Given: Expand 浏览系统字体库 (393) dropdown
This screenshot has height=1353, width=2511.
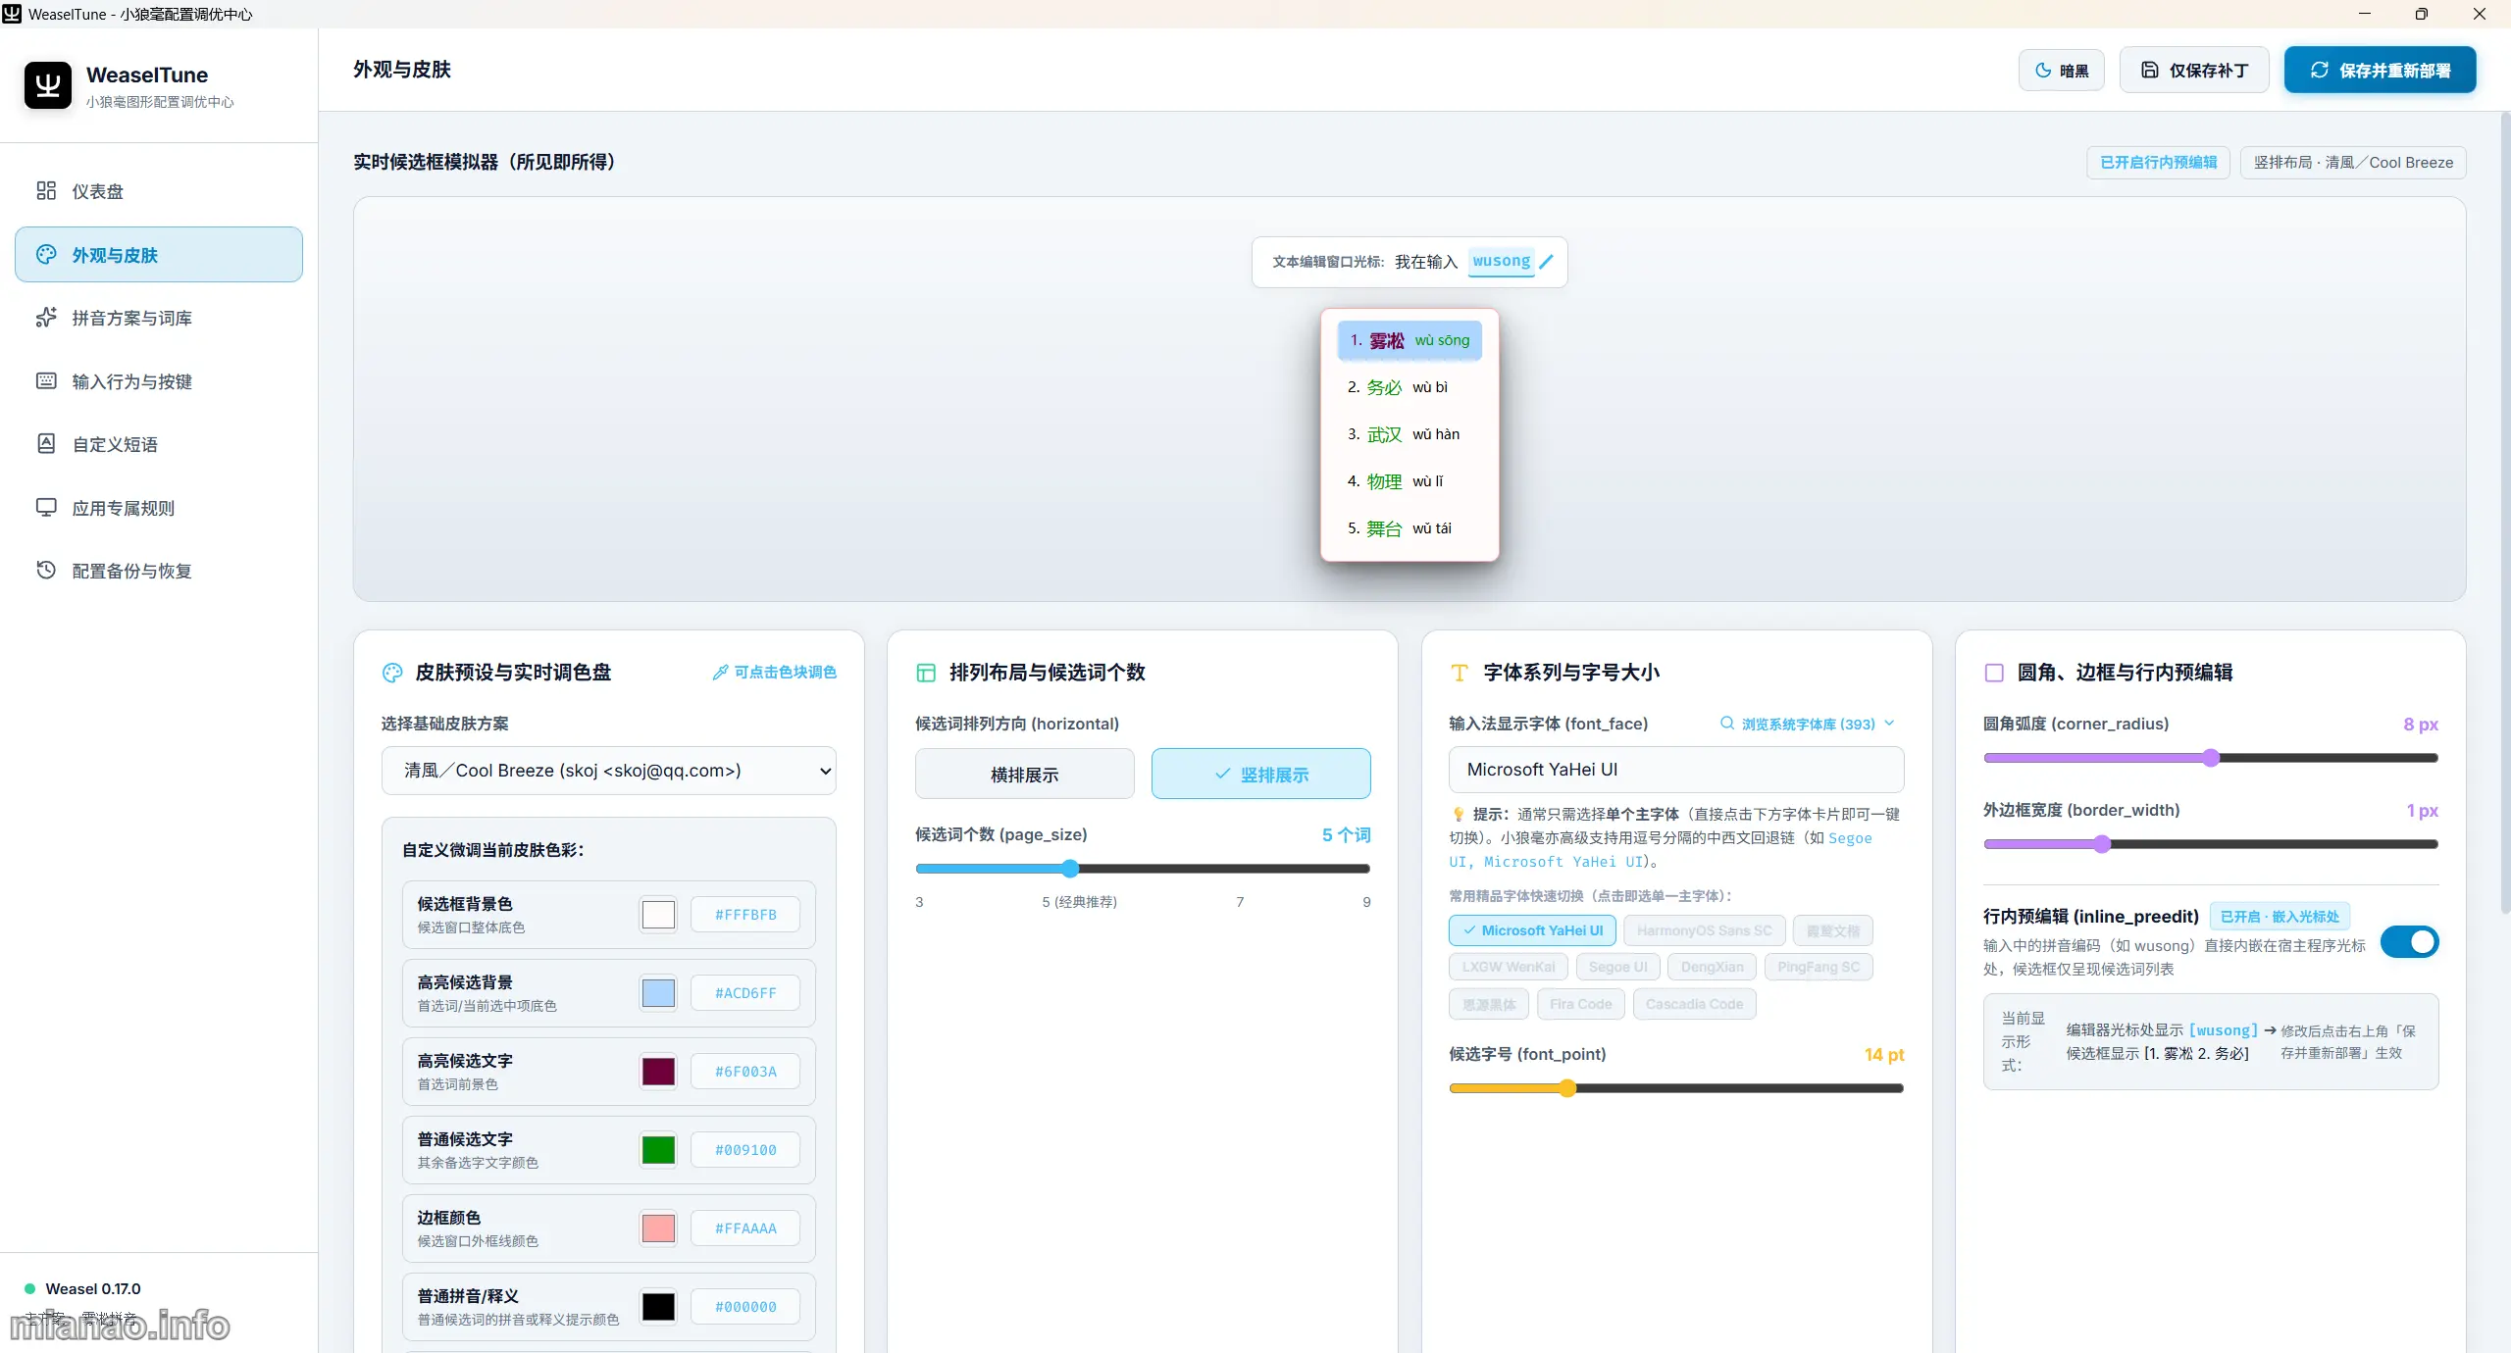Looking at the screenshot, I should (1808, 724).
